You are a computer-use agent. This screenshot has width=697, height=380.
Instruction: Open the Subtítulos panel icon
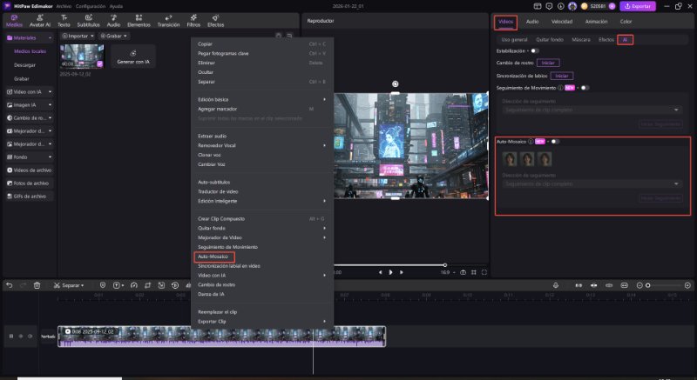(89, 21)
